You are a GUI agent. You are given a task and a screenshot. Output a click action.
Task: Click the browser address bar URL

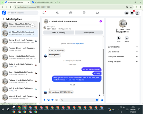(33, 7)
